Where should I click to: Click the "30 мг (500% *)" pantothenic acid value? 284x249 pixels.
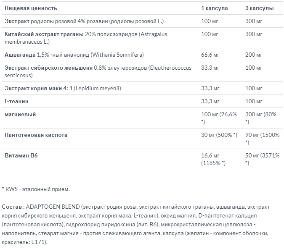point(220,135)
